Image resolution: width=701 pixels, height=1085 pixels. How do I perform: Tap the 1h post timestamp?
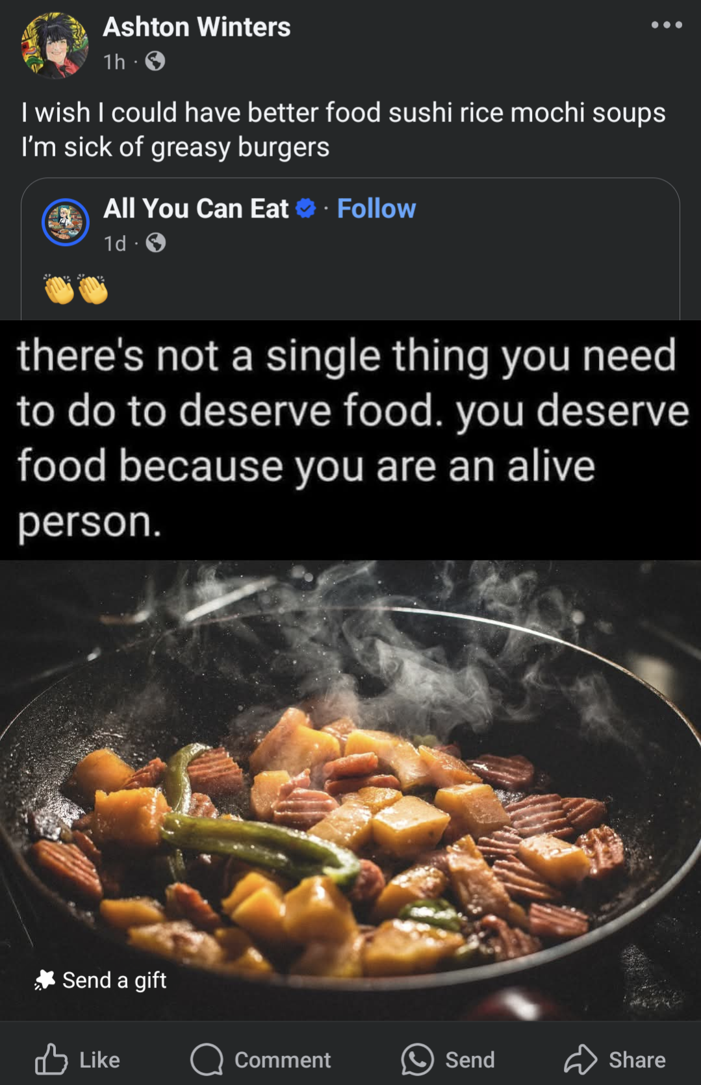coord(114,62)
